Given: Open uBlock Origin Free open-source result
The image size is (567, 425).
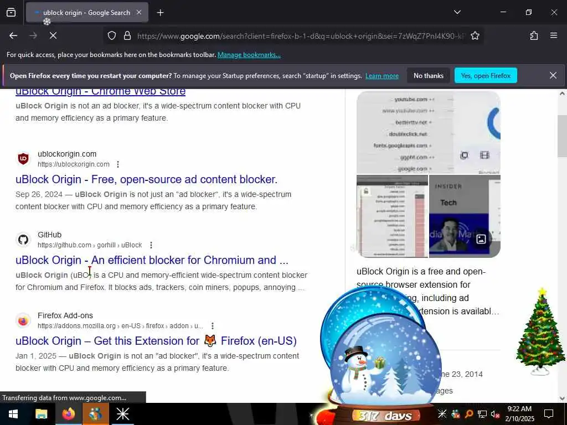Looking at the screenshot, I should (146, 179).
